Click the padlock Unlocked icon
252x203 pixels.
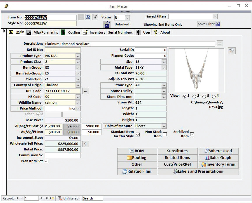pyautogui.click(x=107, y=25)
